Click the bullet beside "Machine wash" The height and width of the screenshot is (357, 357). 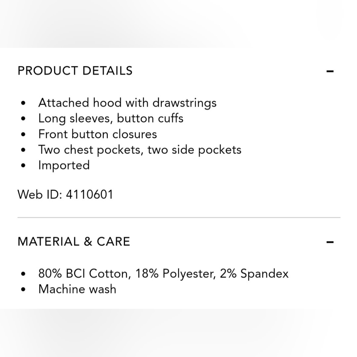click(24, 290)
